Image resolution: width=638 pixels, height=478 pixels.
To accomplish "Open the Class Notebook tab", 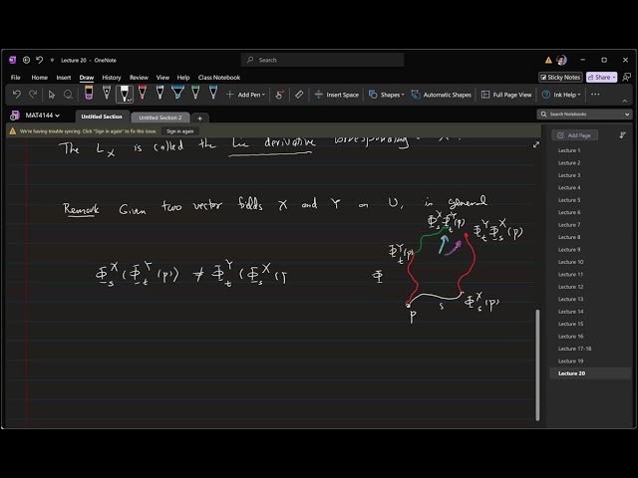I will coord(219,78).
